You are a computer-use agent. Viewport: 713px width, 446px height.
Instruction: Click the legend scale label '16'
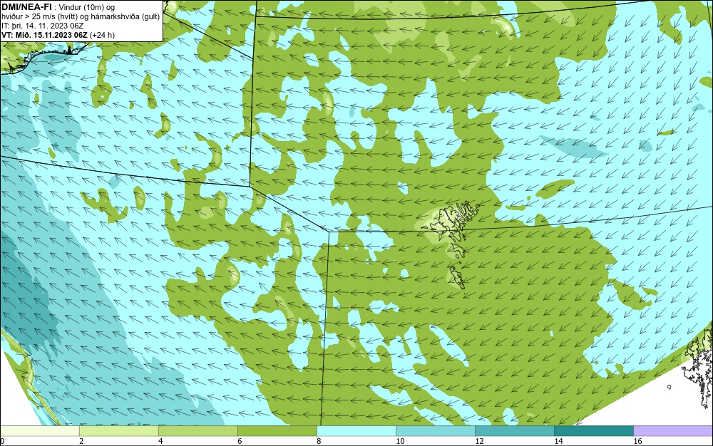pyautogui.click(x=637, y=441)
